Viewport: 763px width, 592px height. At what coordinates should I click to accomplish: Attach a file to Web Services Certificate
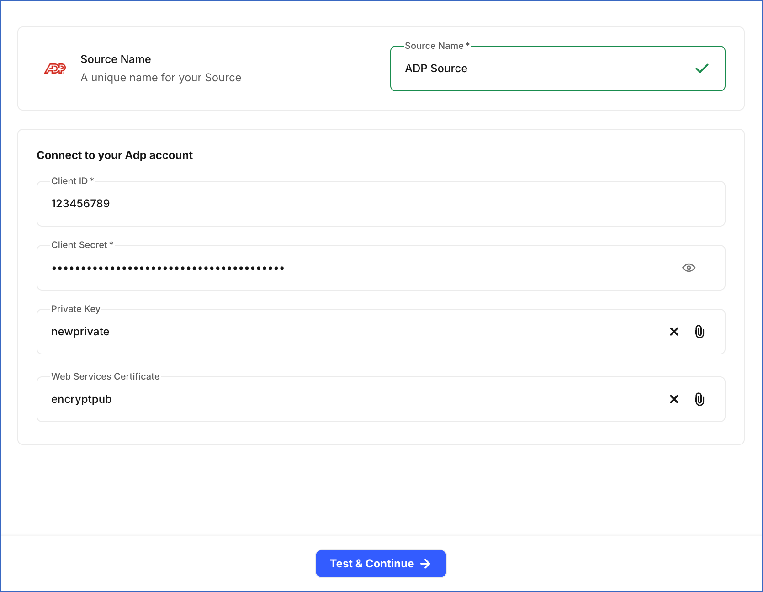click(699, 399)
